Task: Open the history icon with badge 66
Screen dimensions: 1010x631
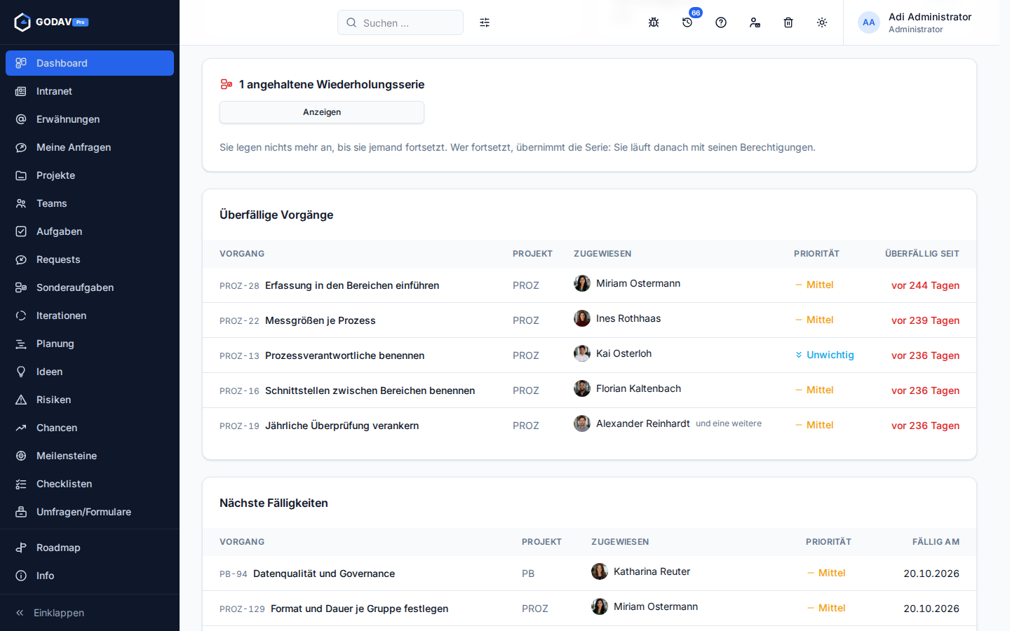Action: coord(687,22)
